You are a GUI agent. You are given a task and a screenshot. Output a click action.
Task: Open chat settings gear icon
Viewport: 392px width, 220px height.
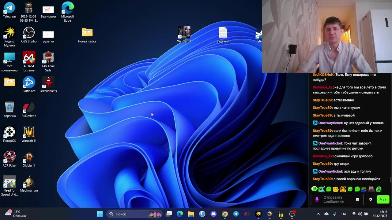click(x=371, y=200)
